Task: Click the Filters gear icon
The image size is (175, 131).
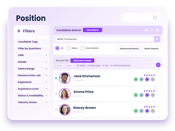Action: click(19, 31)
